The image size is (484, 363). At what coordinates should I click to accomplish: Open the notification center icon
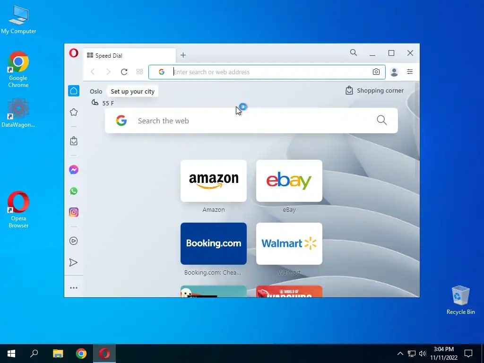coord(468,354)
